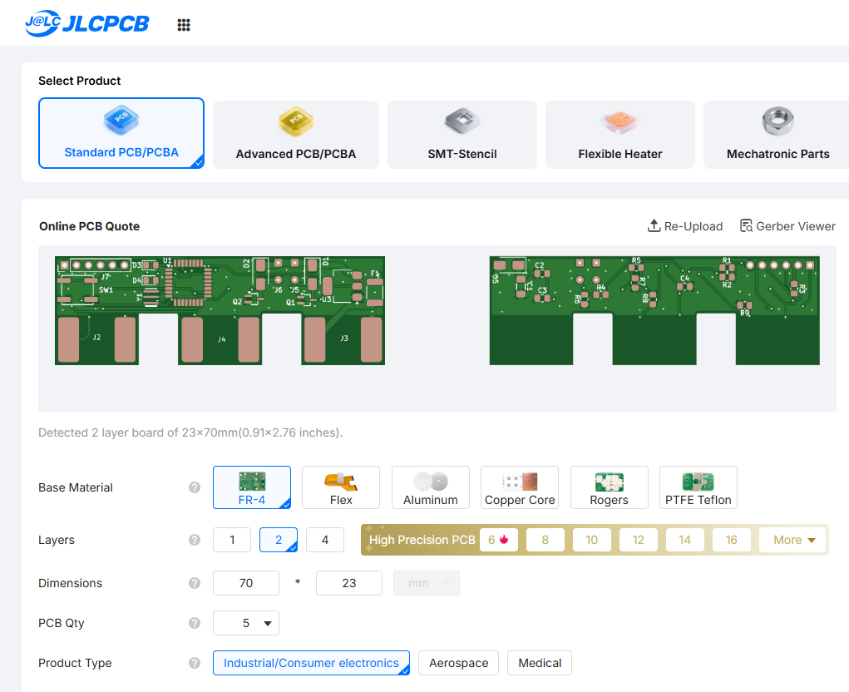
Task: Click help icon beside Layers
Action: pos(195,540)
